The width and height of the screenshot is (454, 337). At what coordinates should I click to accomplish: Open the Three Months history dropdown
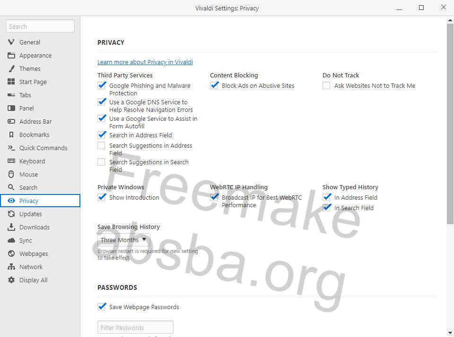coord(123,240)
